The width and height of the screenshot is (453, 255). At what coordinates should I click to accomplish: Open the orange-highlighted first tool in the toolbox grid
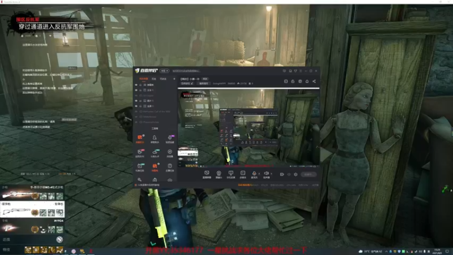tap(140, 139)
